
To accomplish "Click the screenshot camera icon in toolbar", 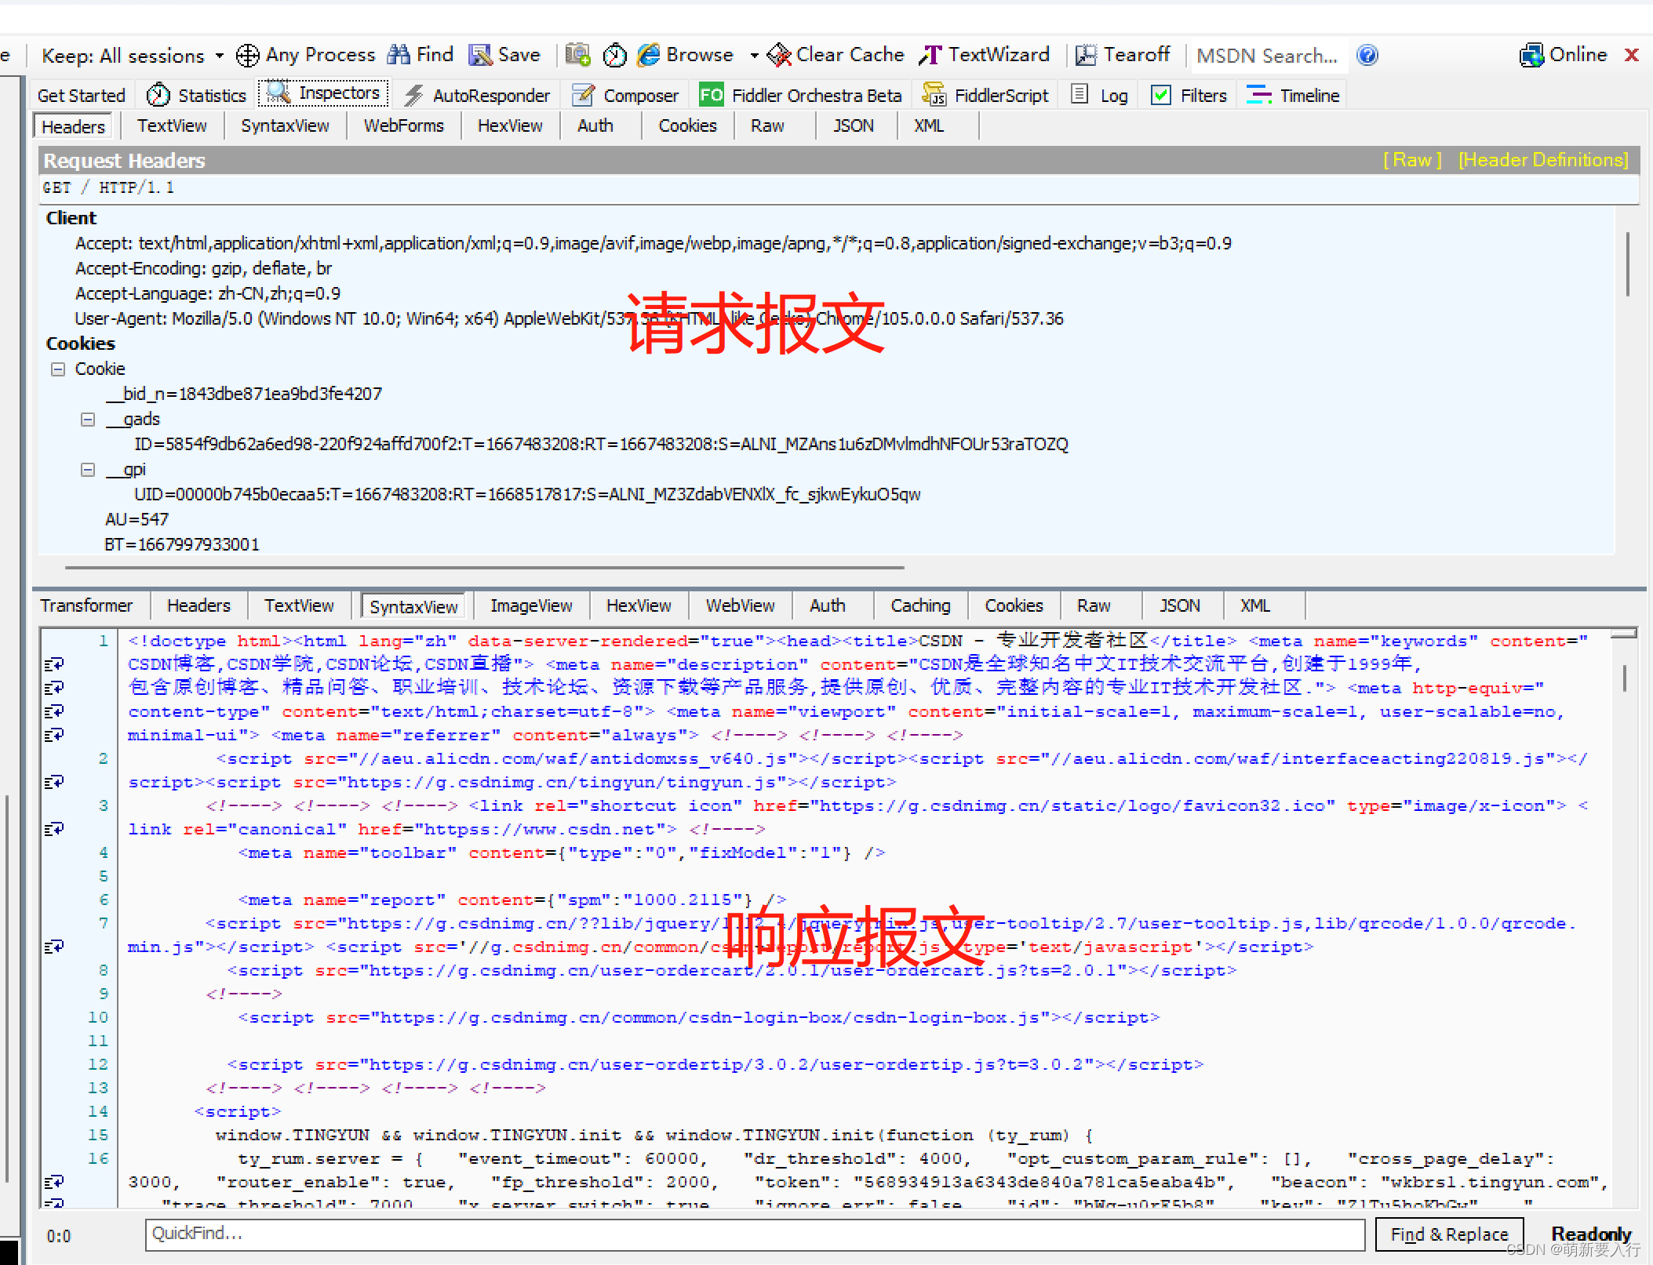I will pos(578,55).
